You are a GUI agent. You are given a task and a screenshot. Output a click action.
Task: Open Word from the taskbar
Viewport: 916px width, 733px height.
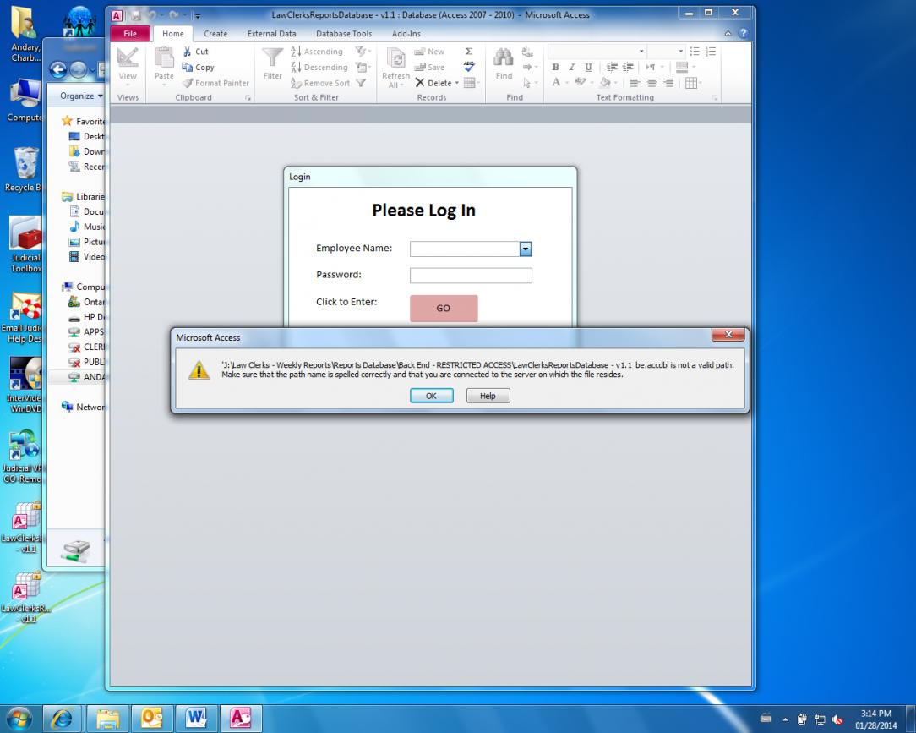click(196, 719)
